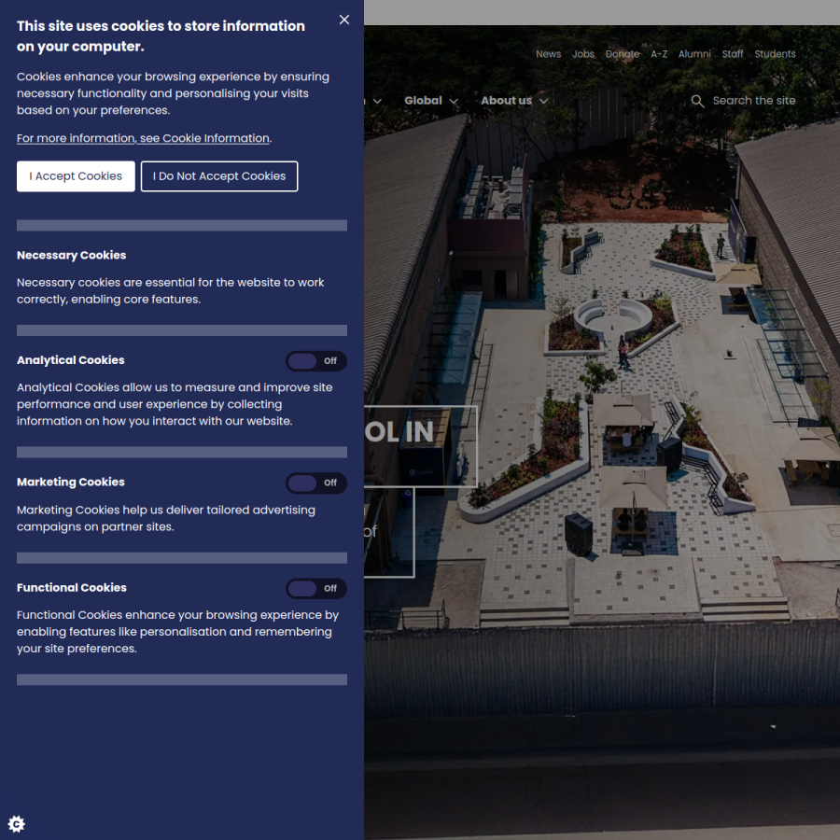The height and width of the screenshot is (840, 840).
Task: Open the Students link
Action: coord(775,54)
